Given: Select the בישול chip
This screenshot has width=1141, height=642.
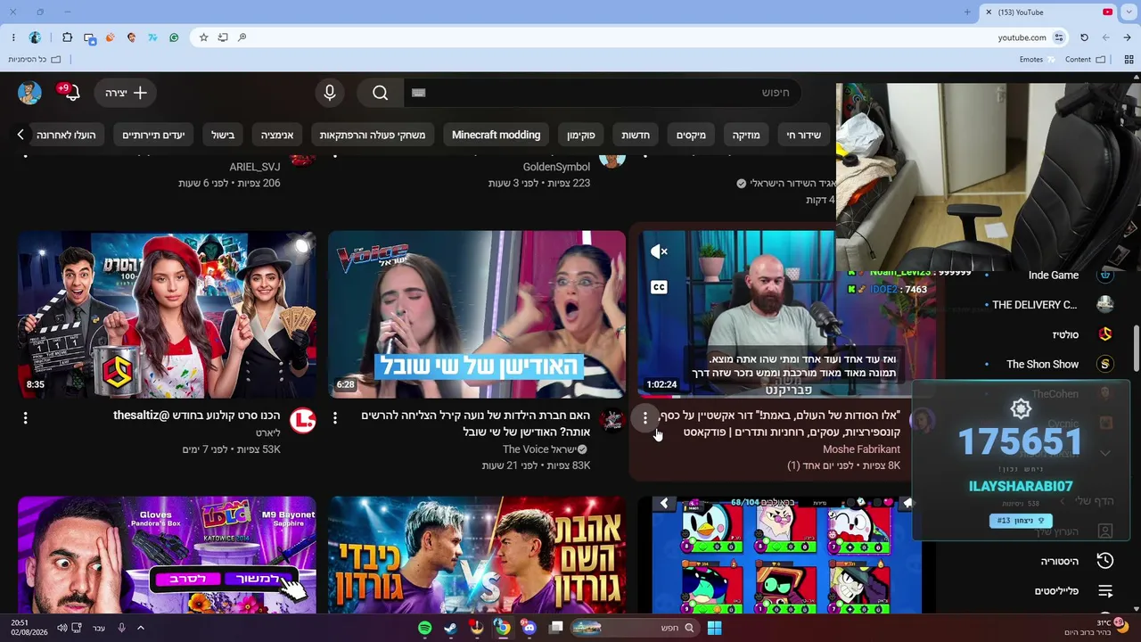Looking at the screenshot, I should [x=223, y=135].
